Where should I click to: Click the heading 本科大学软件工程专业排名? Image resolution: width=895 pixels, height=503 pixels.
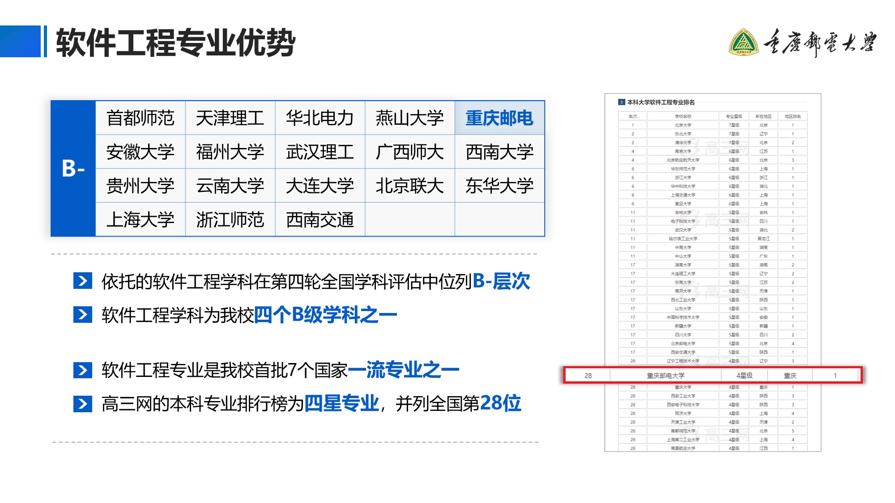pos(661,102)
